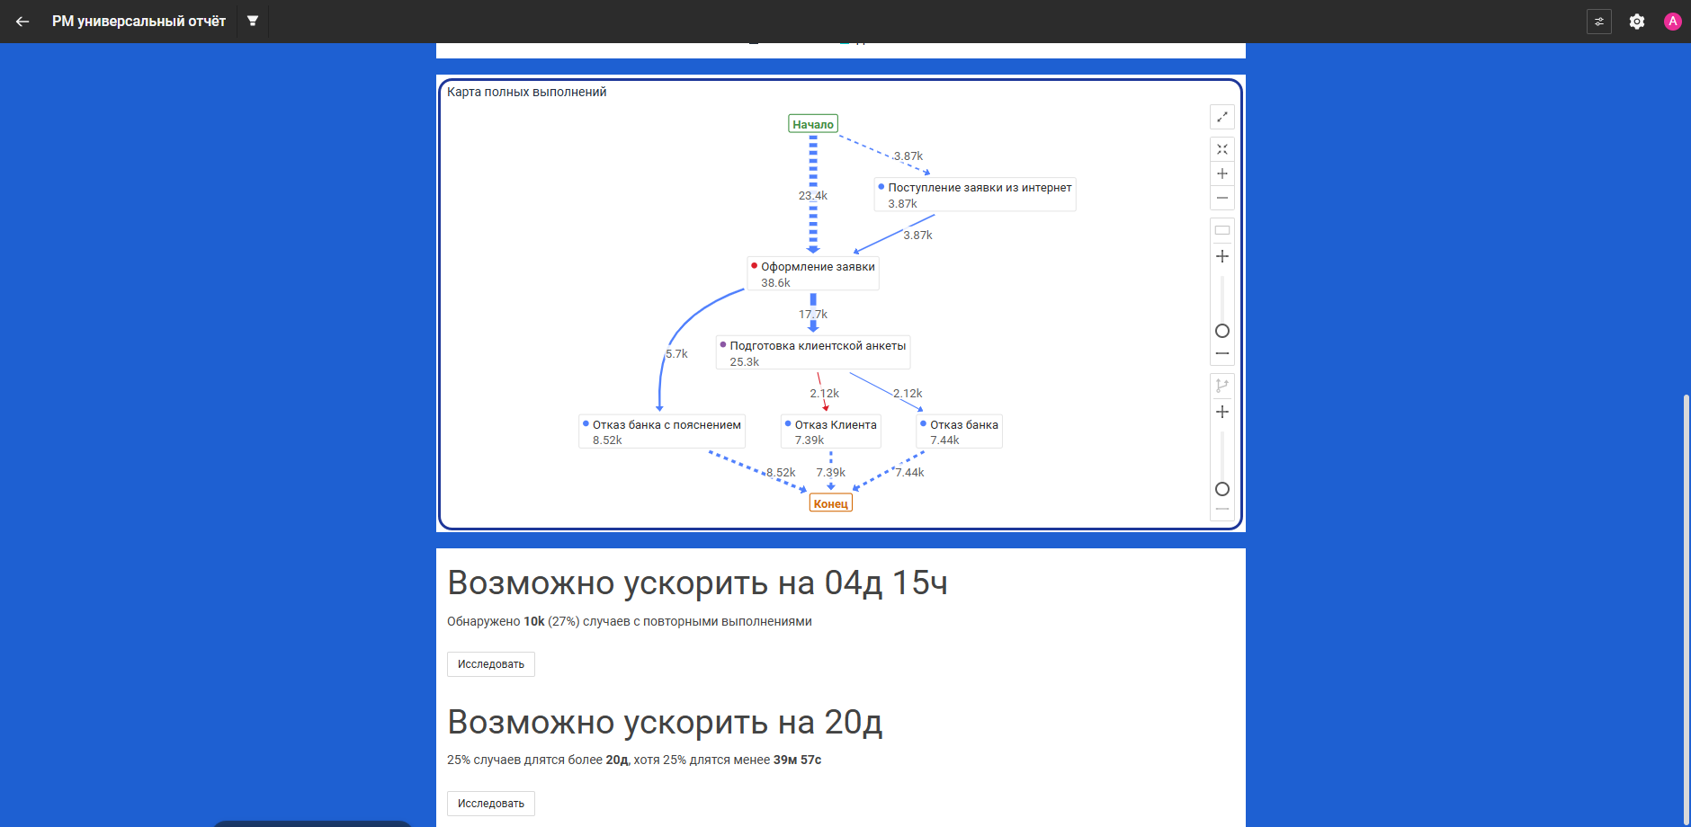Click the activities slider handle
Viewport: 1691px width, 827px height.
click(x=1222, y=331)
